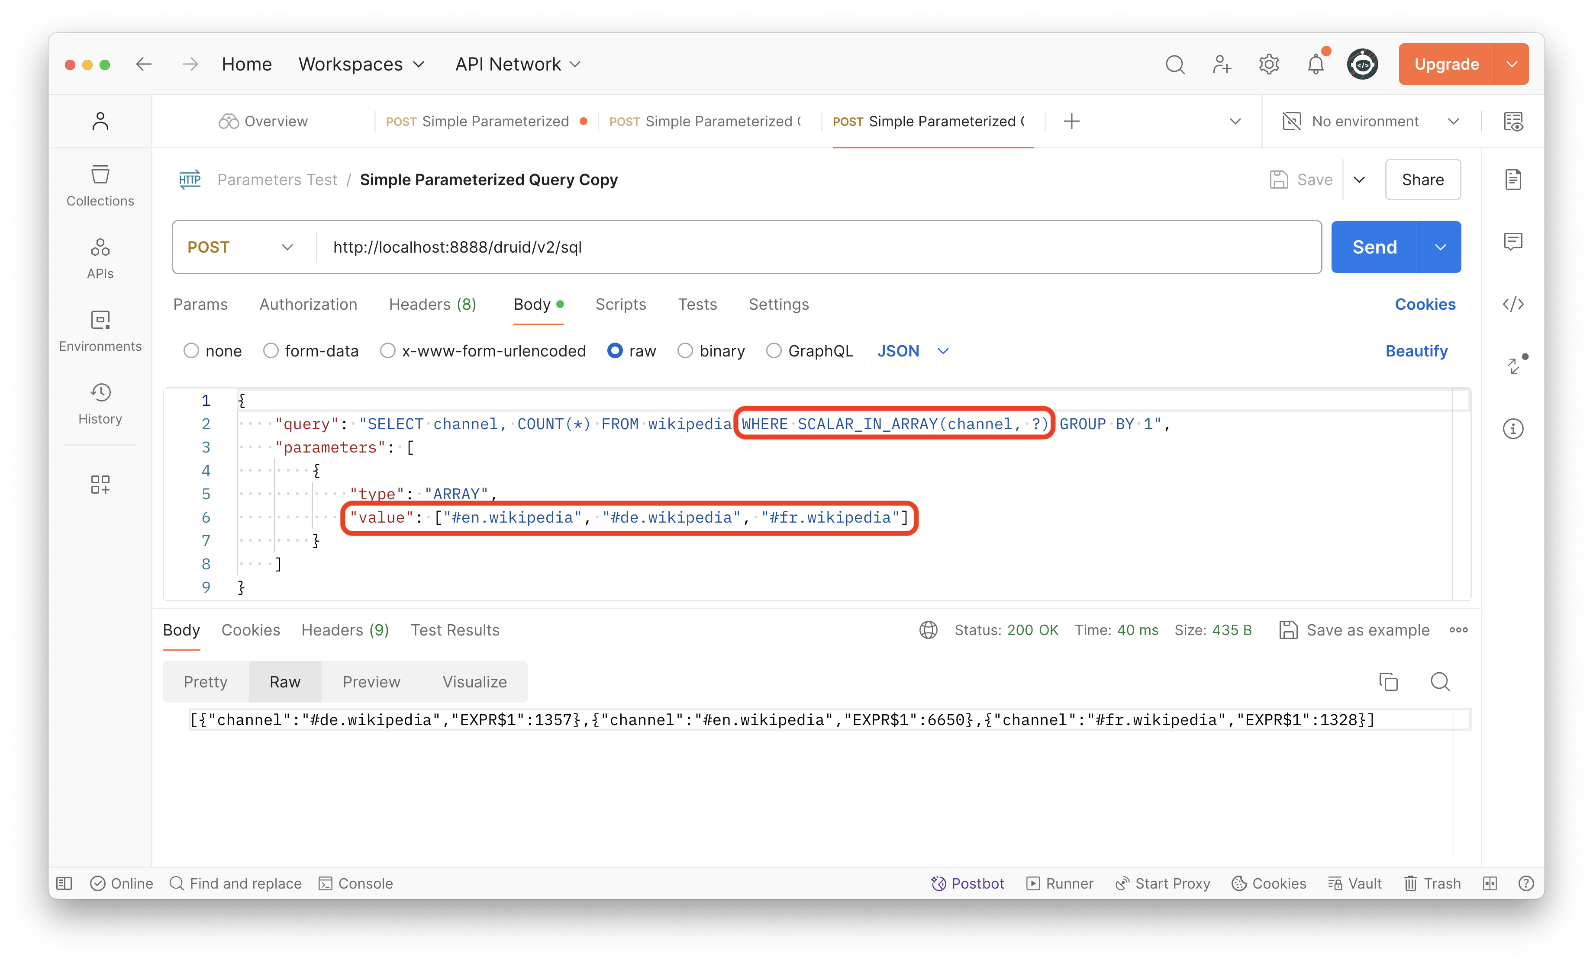This screenshot has width=1593, height=963.
Task: Open the Collections sidebar panel
Action: pos(100,186)
